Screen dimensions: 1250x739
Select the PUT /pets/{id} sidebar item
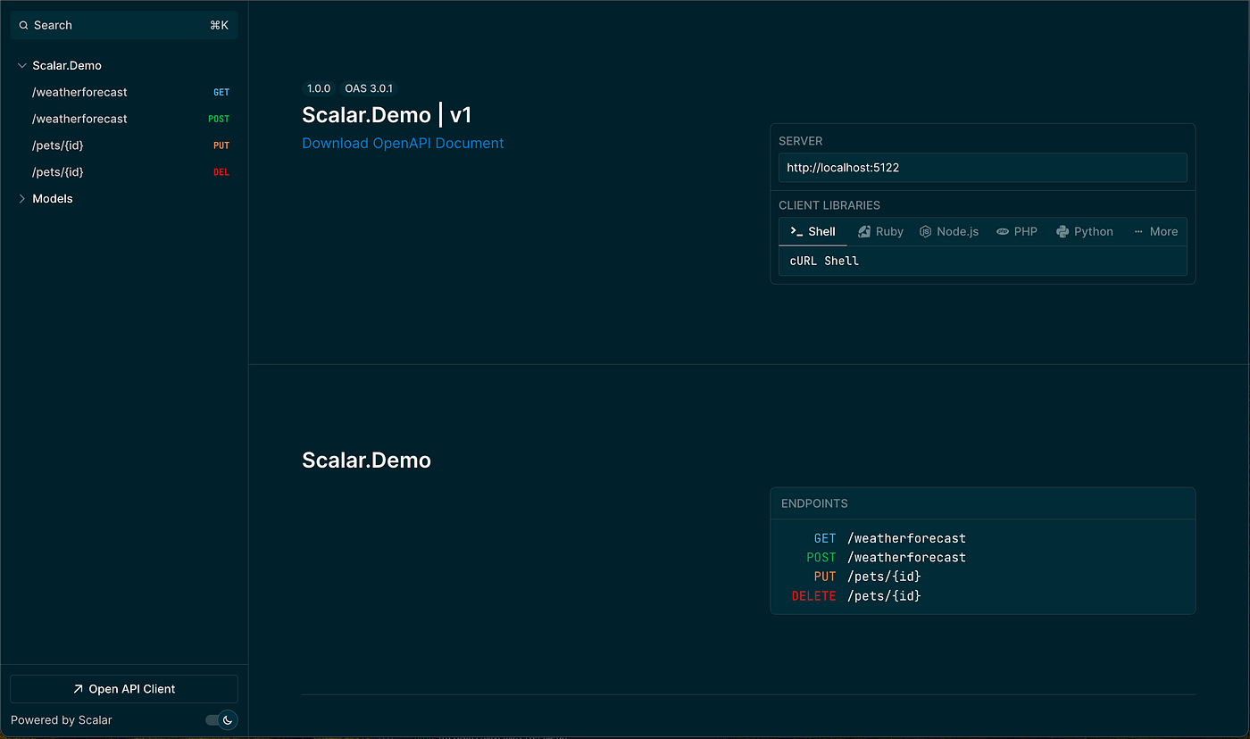tap(124, 145)
